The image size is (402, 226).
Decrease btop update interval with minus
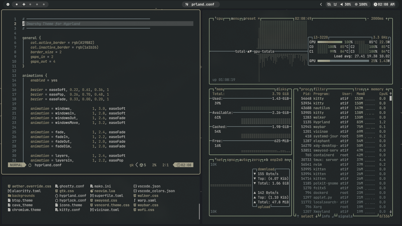point(368,19)
